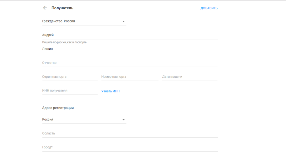
Task: Focus the ИНН получателя field
Action: pos(70,90)
